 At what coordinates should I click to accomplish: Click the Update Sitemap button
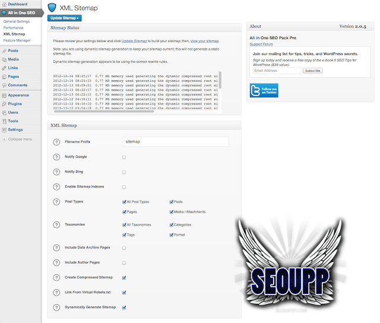click(x=65, y=18)
